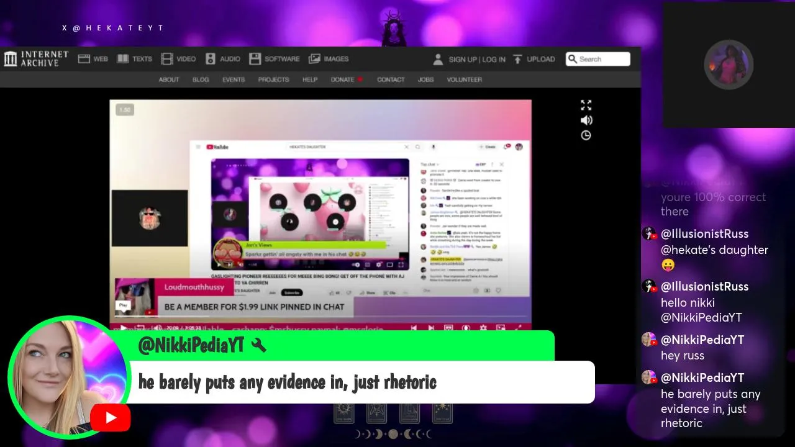This screenshot has width=795, height=447.
Task: Open the AUDIO speaker section
Action: point(222,59)
